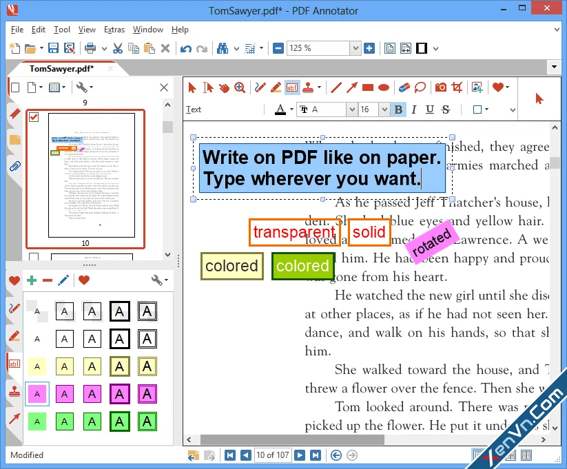Open the View menu

click(87, 30)
